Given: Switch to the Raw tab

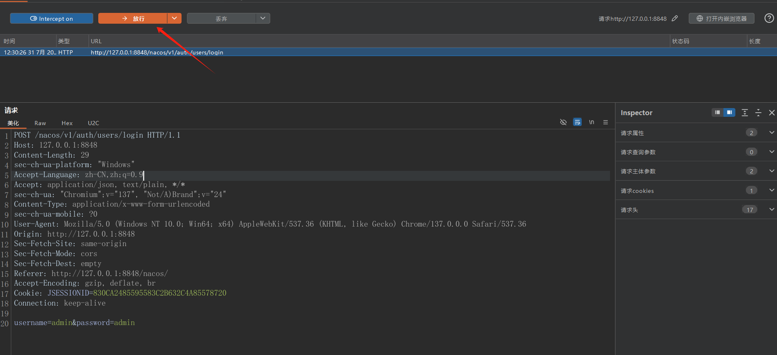Looking at the screenshot, I should (x=40, y=123).
